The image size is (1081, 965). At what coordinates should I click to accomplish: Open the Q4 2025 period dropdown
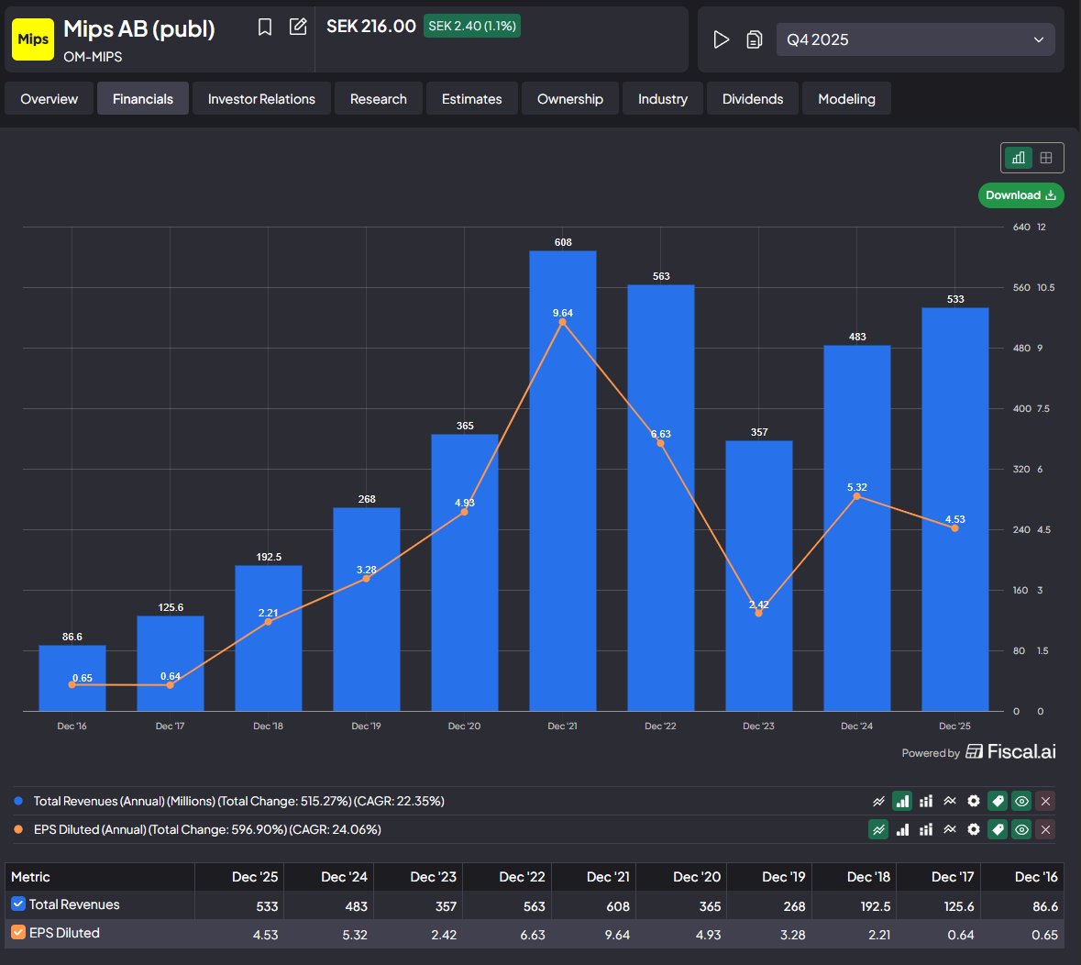[914, 39]
